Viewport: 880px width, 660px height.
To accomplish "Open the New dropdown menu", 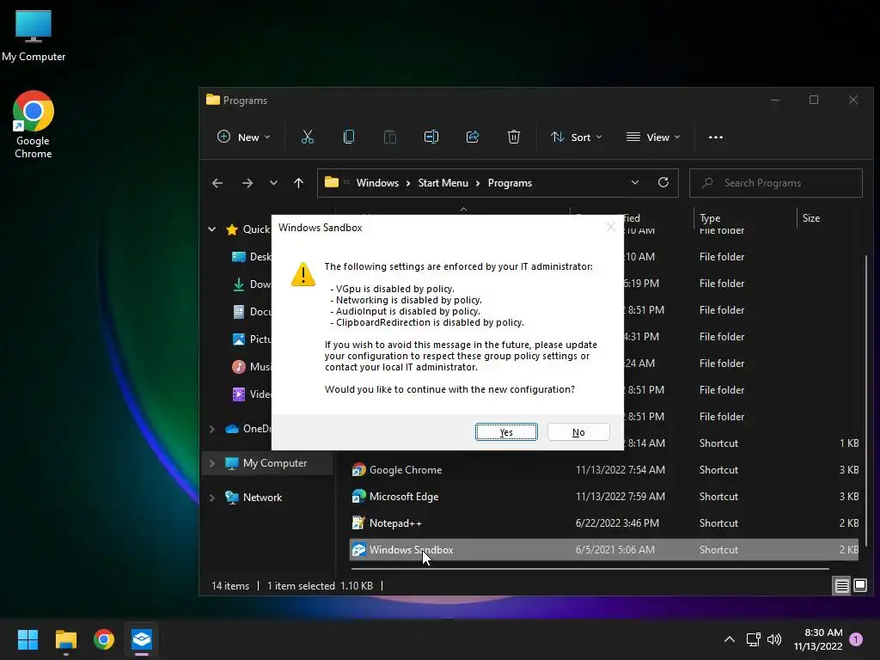I will [x=243, y=137].
